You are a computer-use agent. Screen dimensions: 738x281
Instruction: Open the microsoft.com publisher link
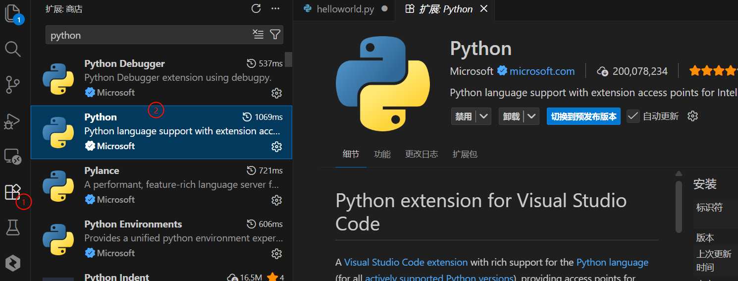(542, 71)
